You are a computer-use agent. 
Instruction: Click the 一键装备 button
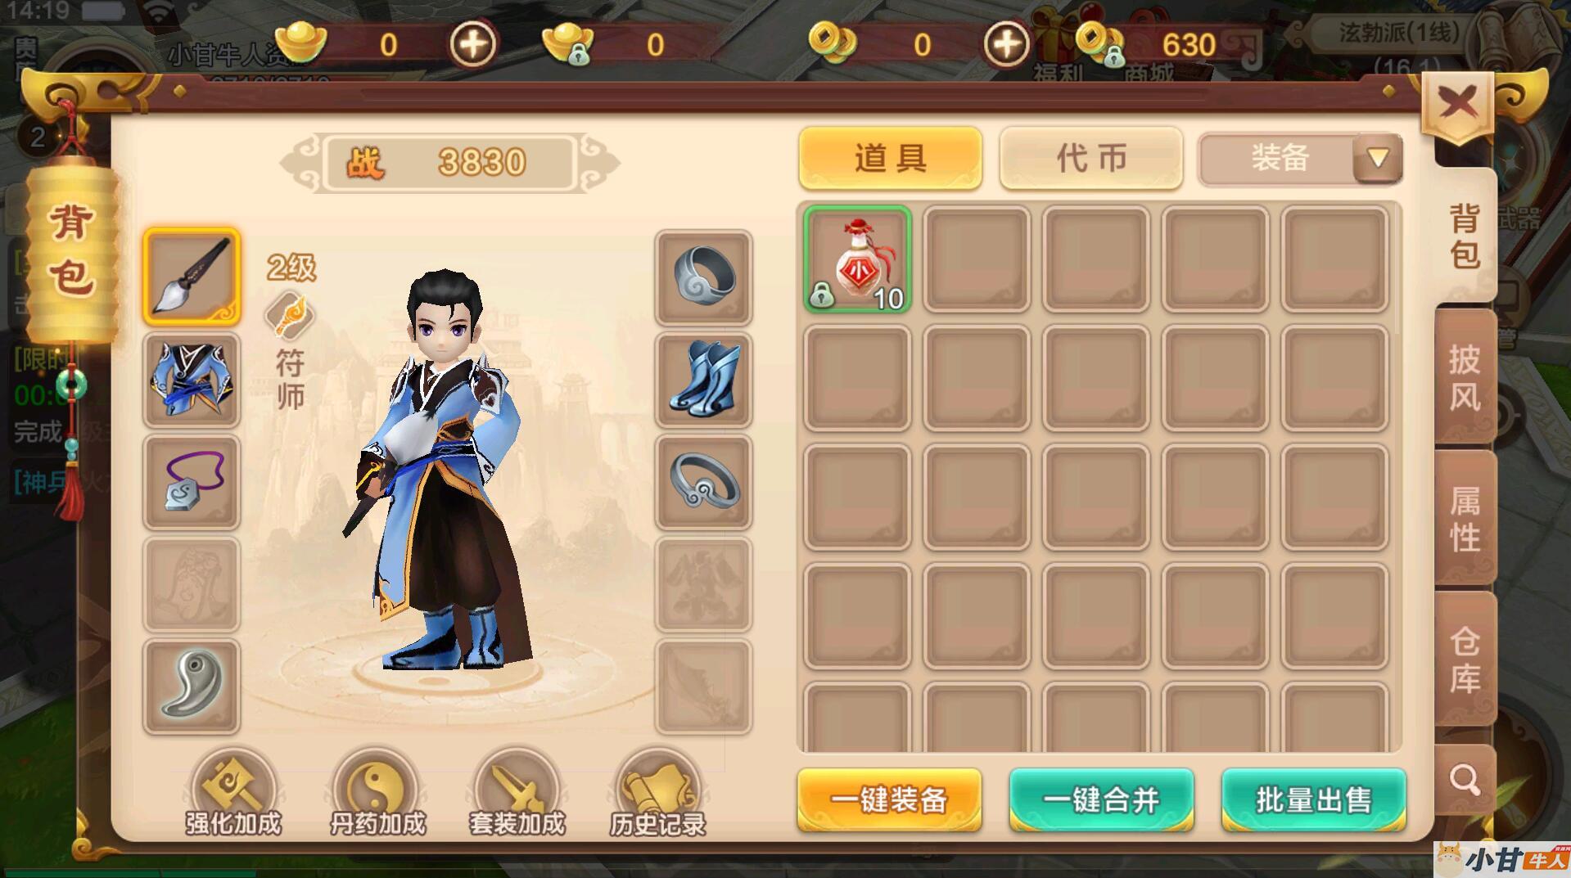coord(889,799)
